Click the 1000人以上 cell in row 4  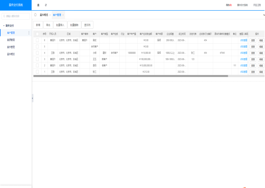coord(170,53)
